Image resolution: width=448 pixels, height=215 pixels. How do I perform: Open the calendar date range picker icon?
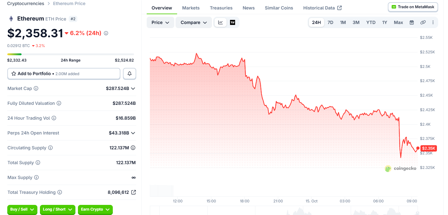(412, 22)
